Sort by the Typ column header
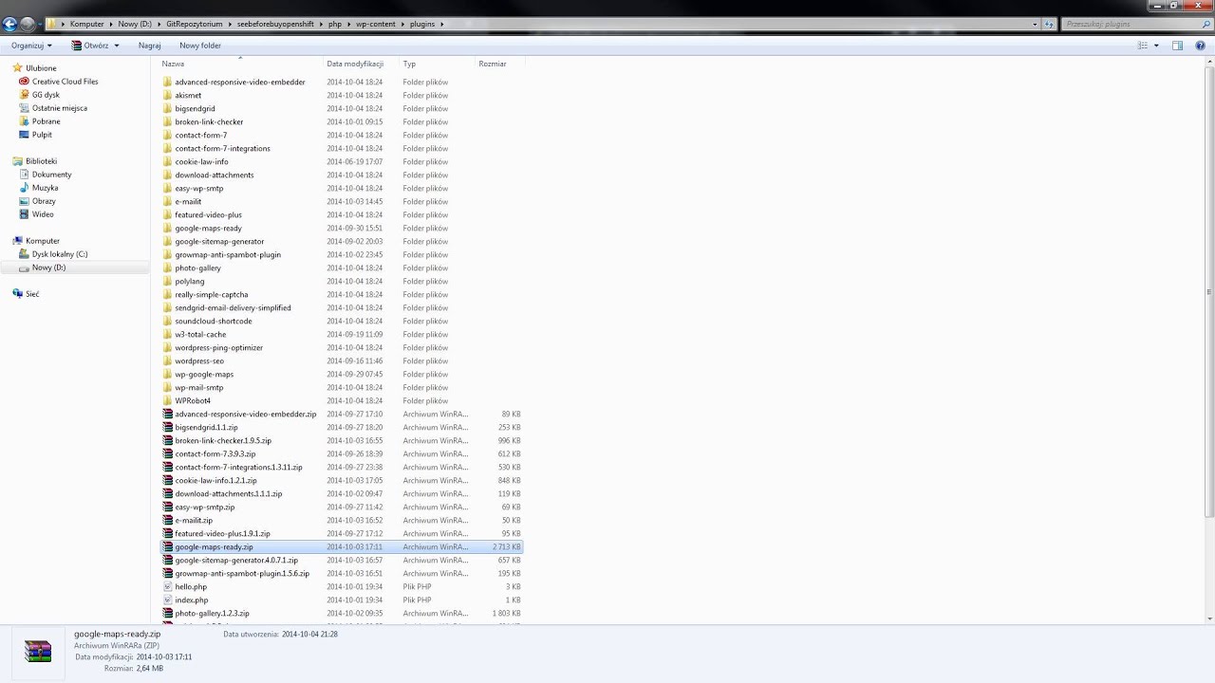Screen dimensions: 1215x683 (x=438, y=64)
